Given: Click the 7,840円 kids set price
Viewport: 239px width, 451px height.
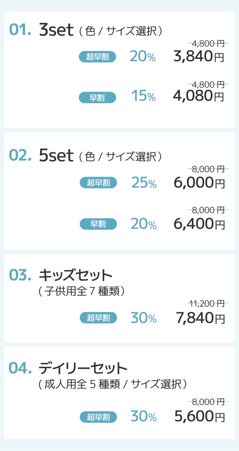Looking at the screenshot, I should tap(200, 318).
